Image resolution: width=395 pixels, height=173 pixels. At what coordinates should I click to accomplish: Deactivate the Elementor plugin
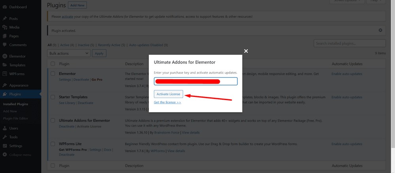click(x=81, y=80)
